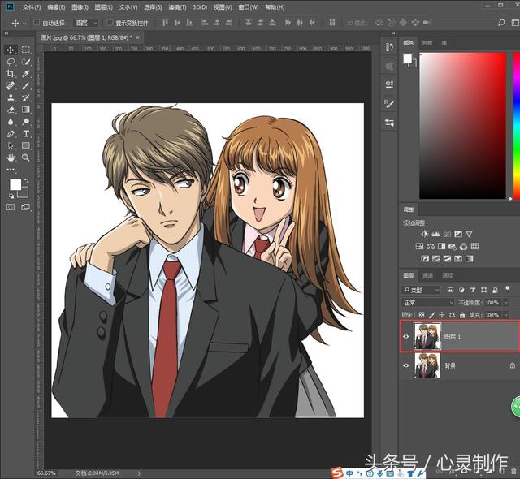Select the Clone Stamp tool
The image size is (520, 479).
pyautogui.click(x=11, y=97)
